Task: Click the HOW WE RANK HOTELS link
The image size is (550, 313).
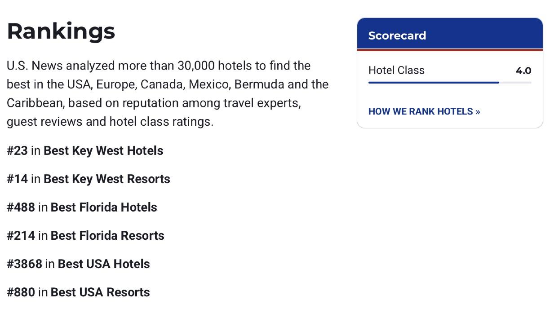Action: click(424, 111)
